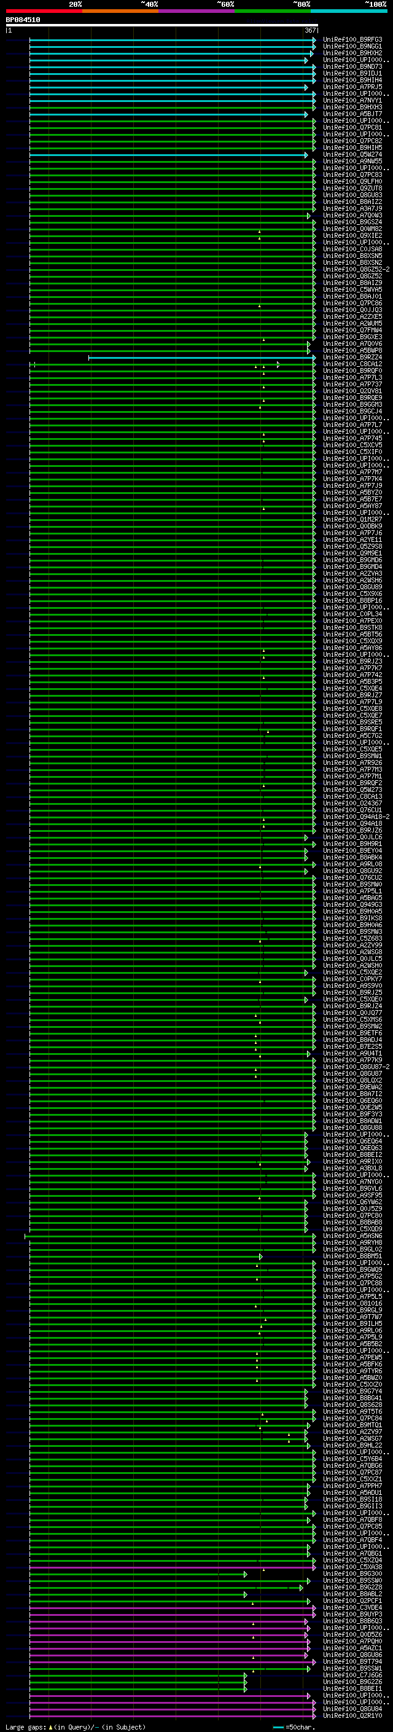Select the hit label UniRef100_C3VDE4
Image resolution: width=393 pixels, height=1732 pixels.
[x=352, y=1607]
